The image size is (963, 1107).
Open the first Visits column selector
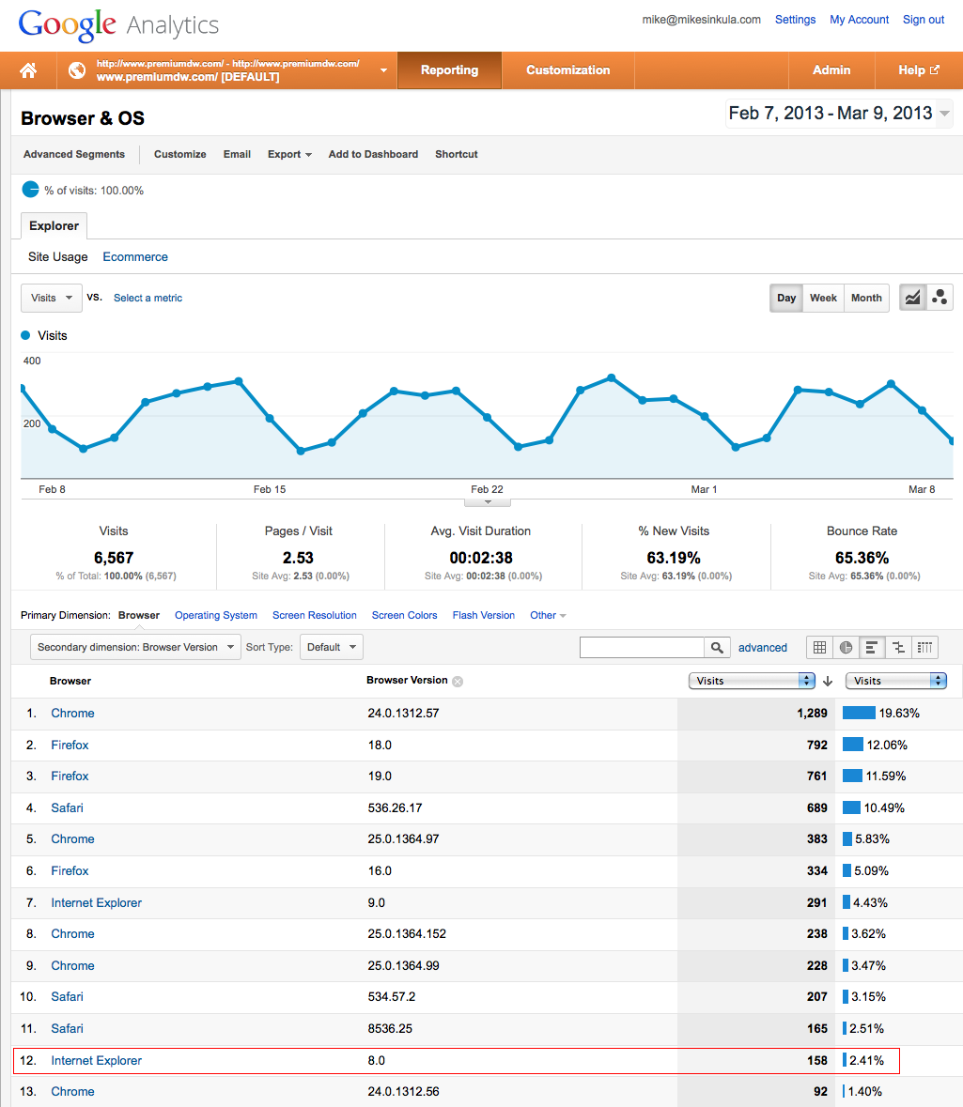coord(752,681)
